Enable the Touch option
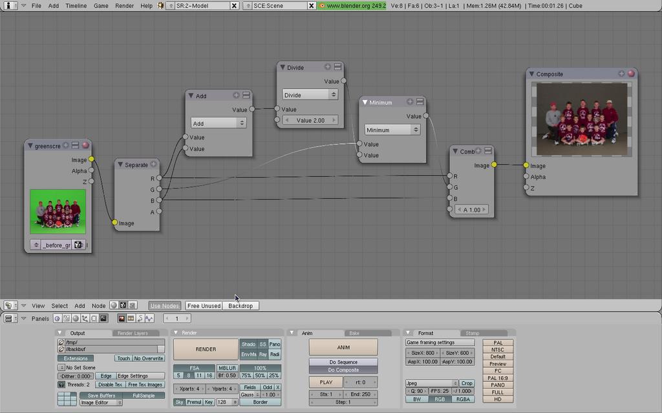 coord(123,358)
